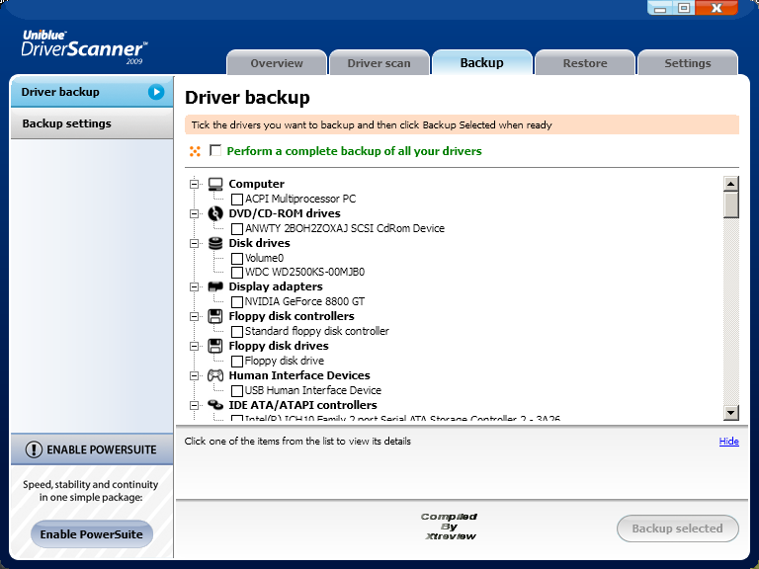The width and height of the screenshot is (759, 569).
Task: Click the Human Interface Devices gamepad icon
Action: 215,375
